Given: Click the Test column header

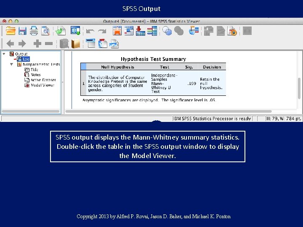Looking at the screenshot, I should [165, 67].
